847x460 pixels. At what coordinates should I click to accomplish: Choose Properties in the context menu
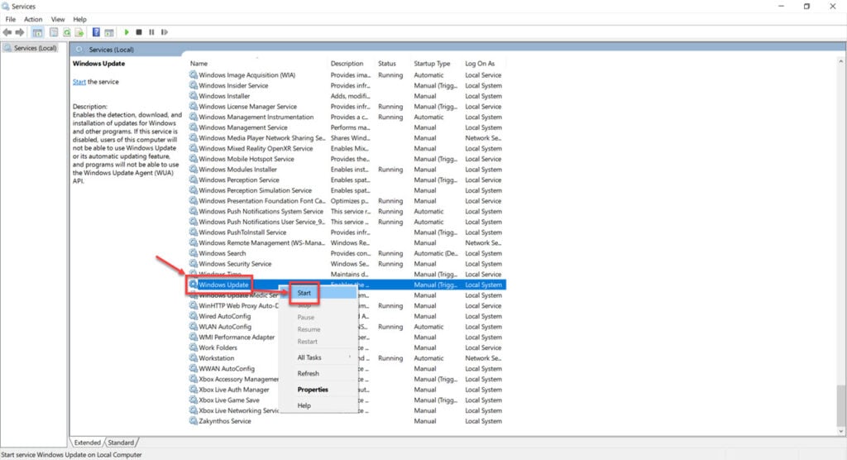(318, 389)
